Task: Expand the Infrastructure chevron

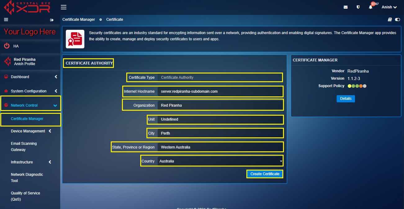Action: pos(50,162)
